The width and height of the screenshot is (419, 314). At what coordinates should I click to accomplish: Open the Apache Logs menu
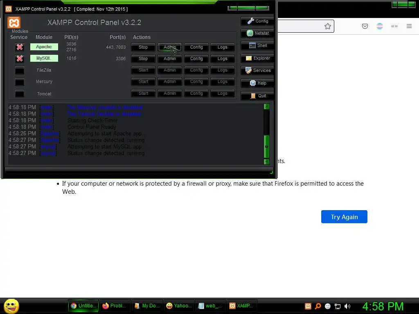click(222, 47)
